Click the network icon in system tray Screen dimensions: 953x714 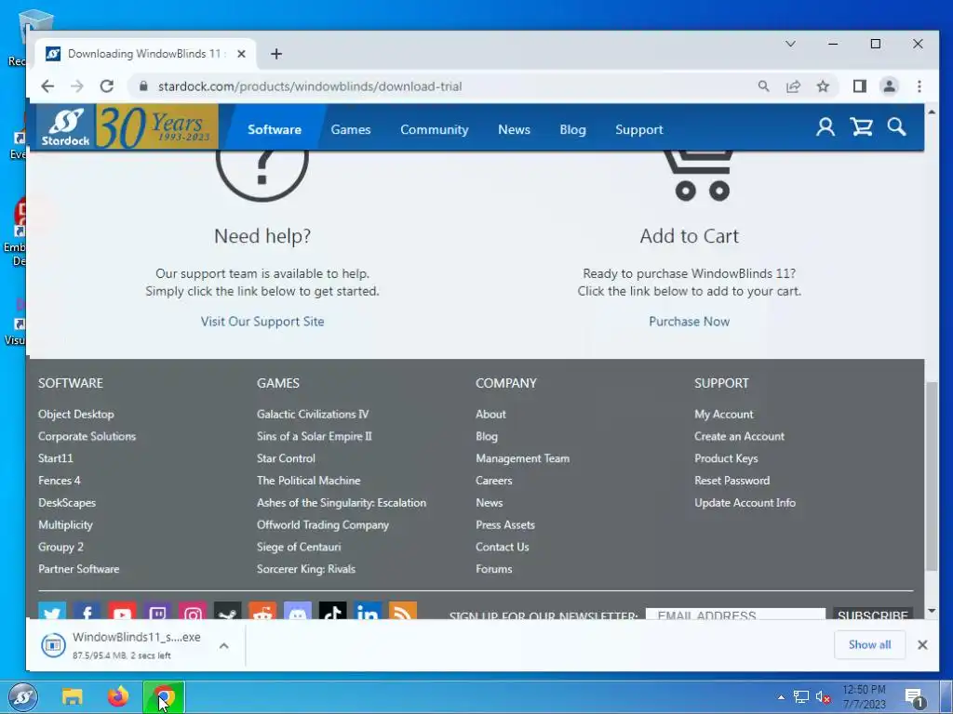[x=801, y=697]
